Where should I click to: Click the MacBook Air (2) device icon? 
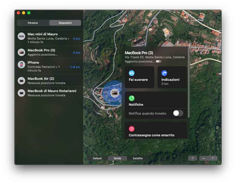(x=21, y=81)
